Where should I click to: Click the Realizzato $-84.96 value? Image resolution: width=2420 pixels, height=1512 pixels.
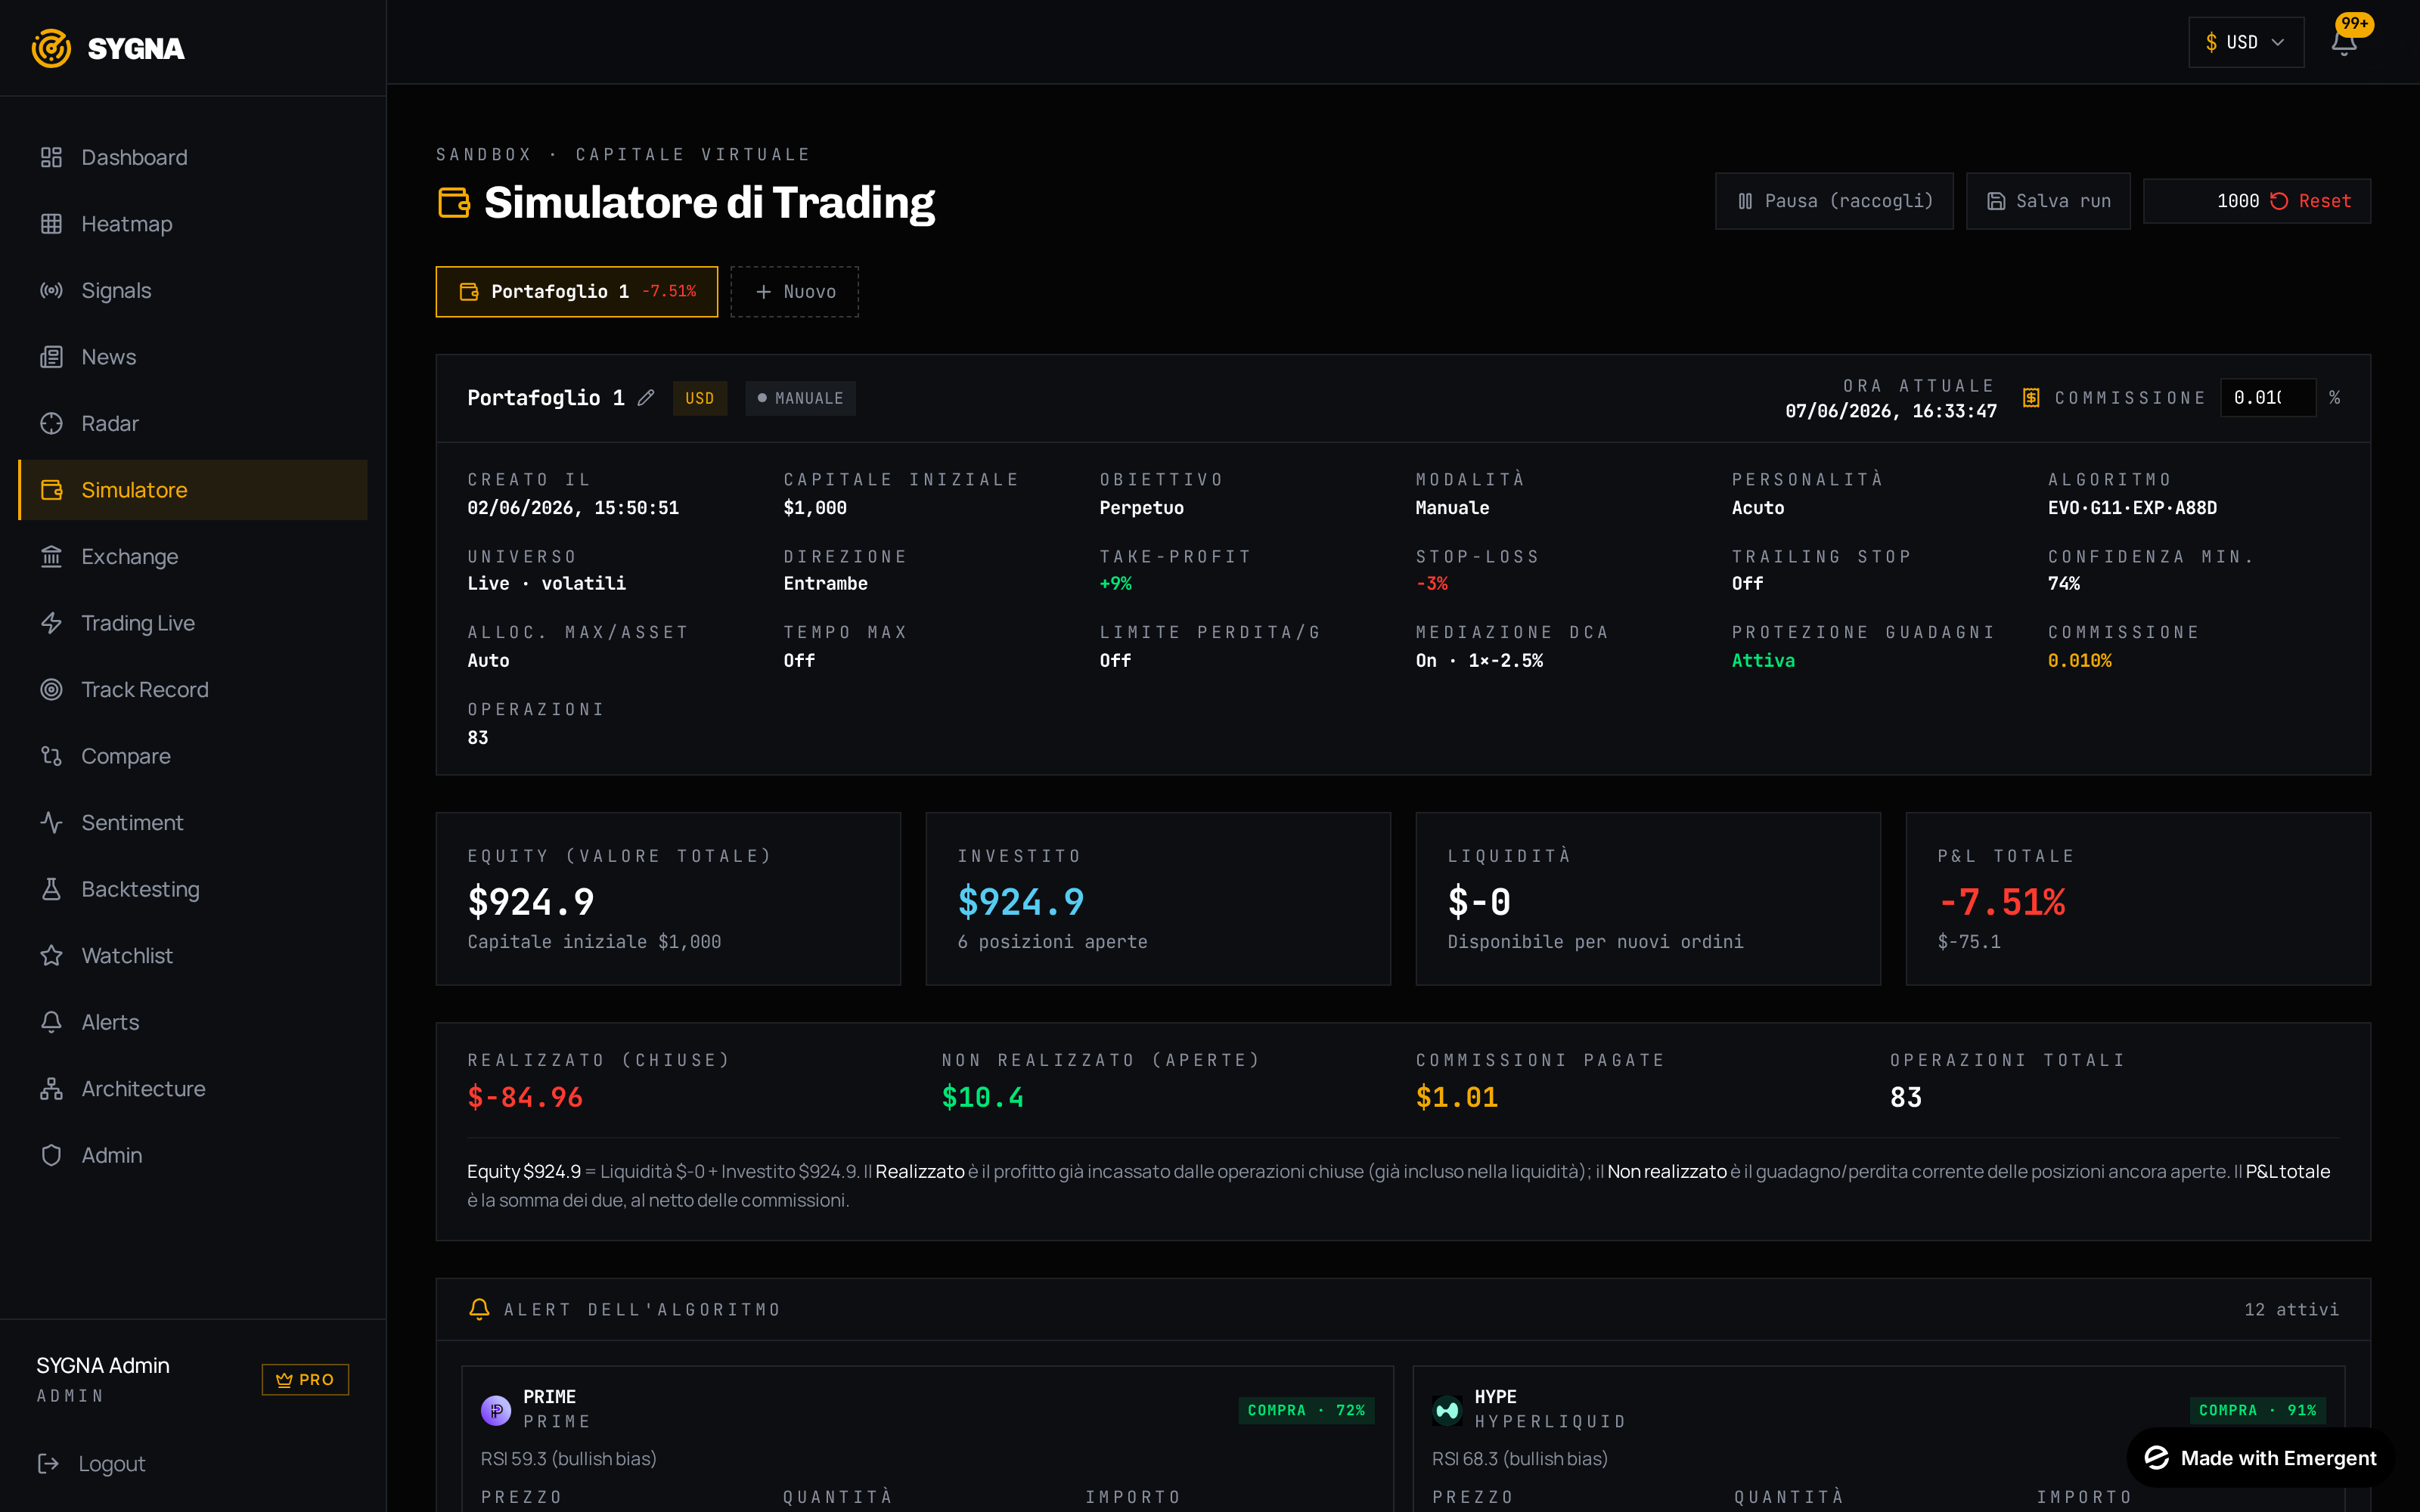[525, 1097]
